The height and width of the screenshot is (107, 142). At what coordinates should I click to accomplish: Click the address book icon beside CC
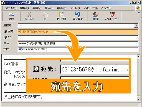coord(5,37)
